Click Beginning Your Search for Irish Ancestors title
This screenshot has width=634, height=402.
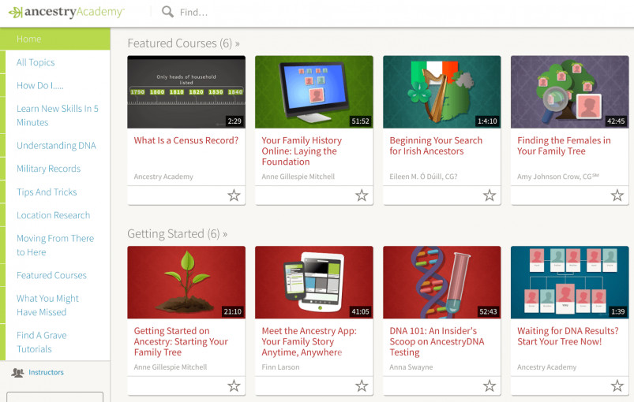[x=436, y=146]
